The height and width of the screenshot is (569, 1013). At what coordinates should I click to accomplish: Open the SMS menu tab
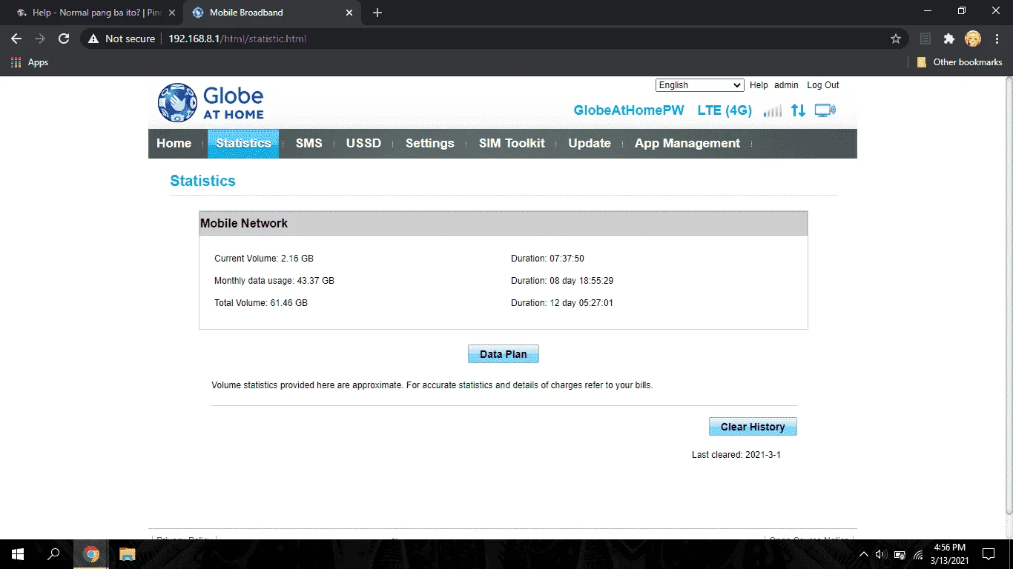click(309, 144)
